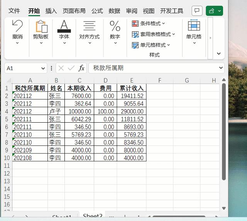
Task: Select column F header
Action: coord(159,81)
